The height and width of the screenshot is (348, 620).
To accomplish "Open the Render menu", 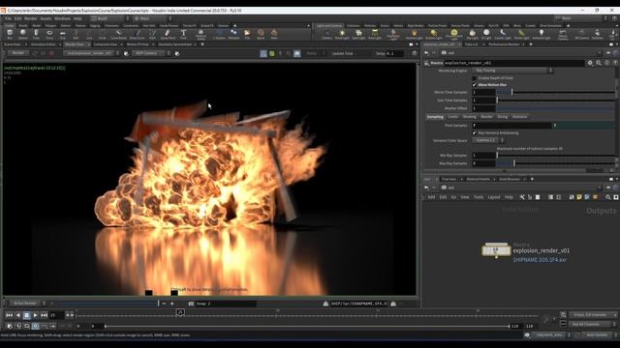I will [31, 18].
